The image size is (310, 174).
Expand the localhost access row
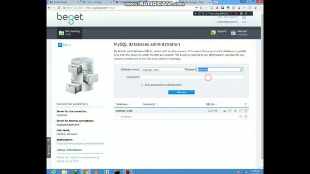tap(117, 116)
